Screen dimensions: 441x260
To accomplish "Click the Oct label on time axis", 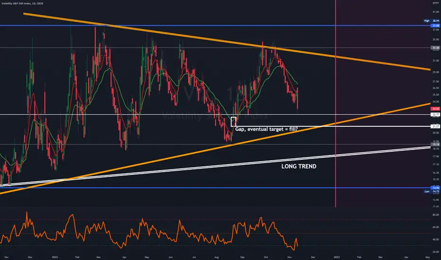I will (x=266, y=257).
